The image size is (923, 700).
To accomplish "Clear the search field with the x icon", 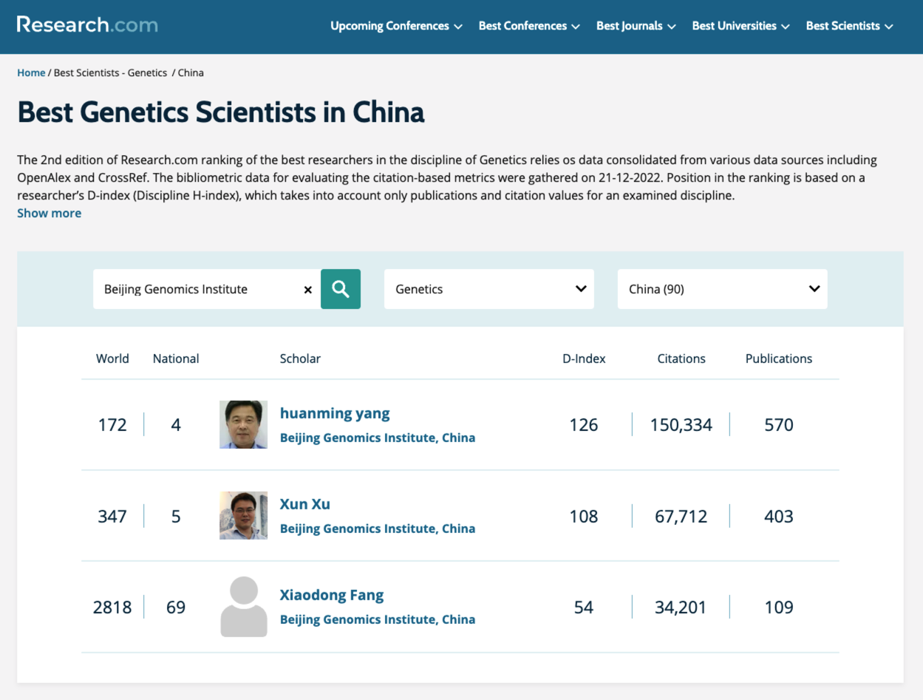I will pos(308,290).
